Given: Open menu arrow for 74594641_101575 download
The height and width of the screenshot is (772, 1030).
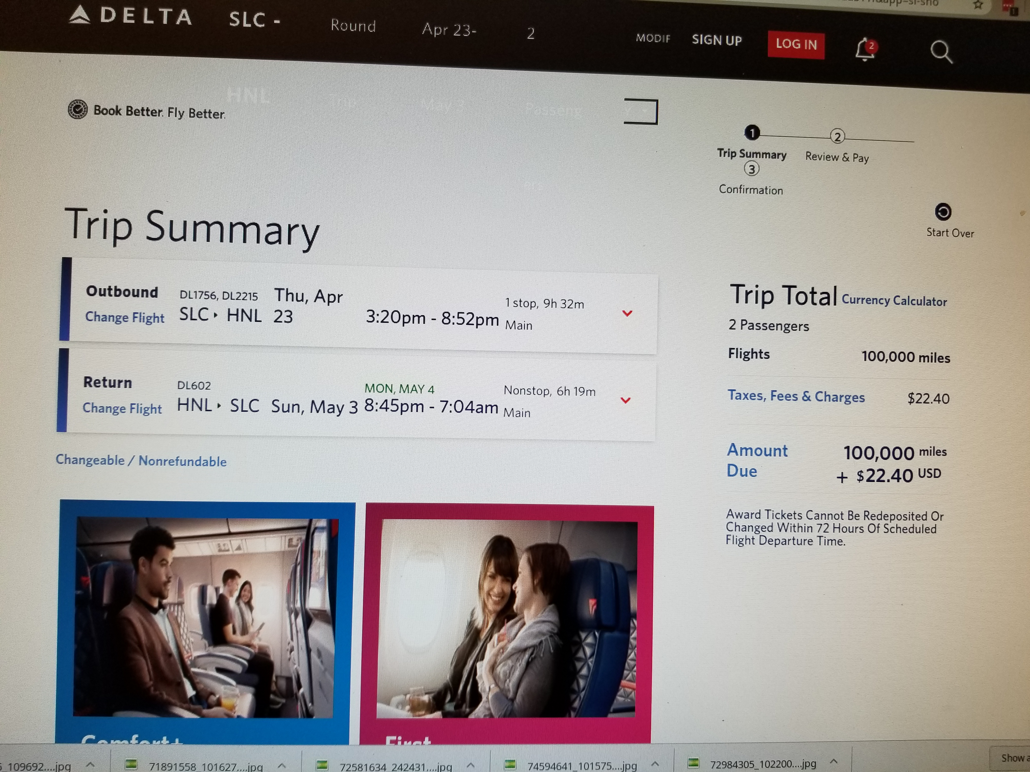Looking at the screenshot, I should click(655, 764).
